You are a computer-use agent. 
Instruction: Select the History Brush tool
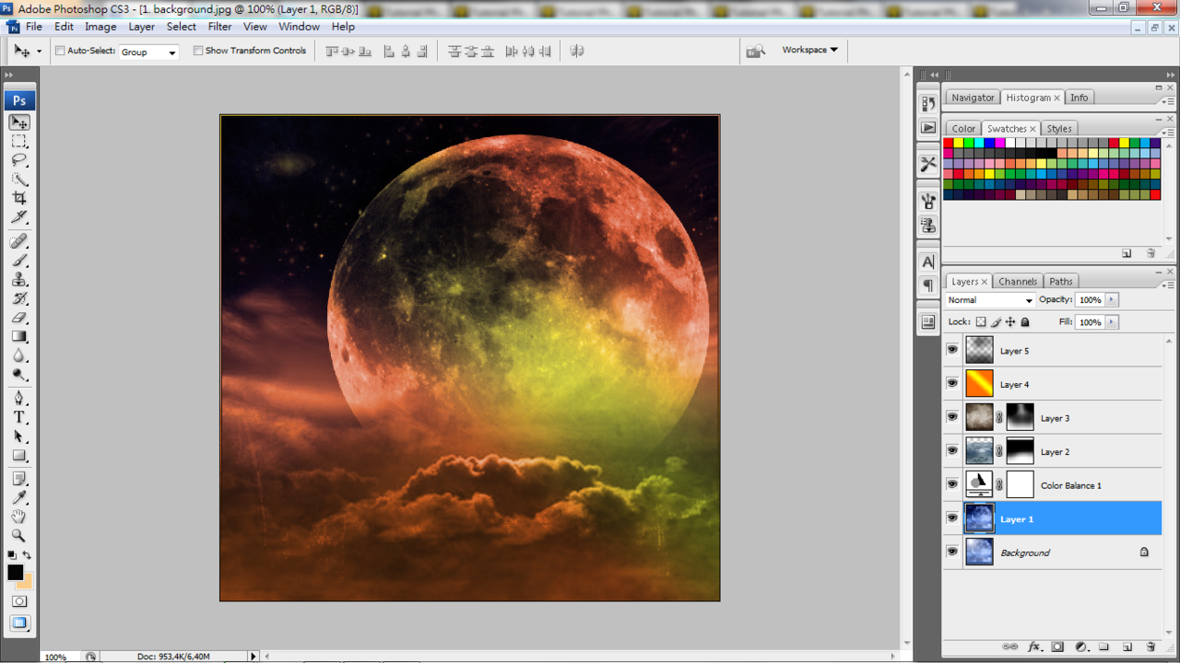pyautogui.click(x=19, y=299)
